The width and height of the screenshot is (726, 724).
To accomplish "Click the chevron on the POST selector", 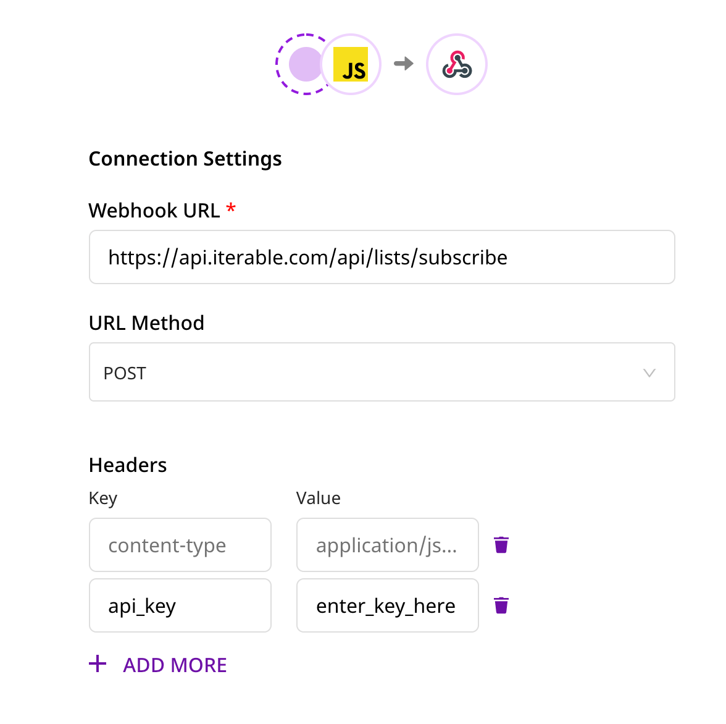I will pos(649,372).
